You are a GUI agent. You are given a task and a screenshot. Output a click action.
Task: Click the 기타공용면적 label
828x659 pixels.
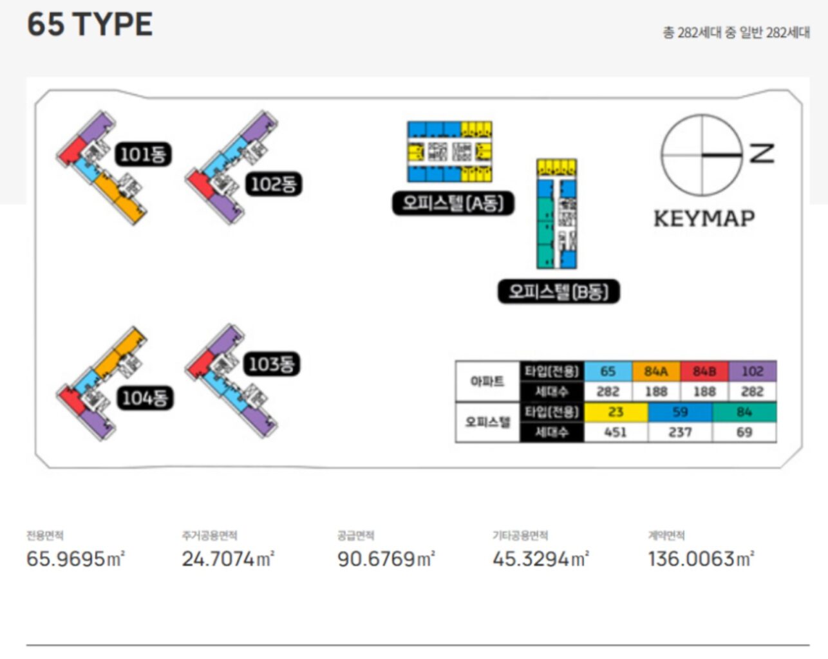520,535
